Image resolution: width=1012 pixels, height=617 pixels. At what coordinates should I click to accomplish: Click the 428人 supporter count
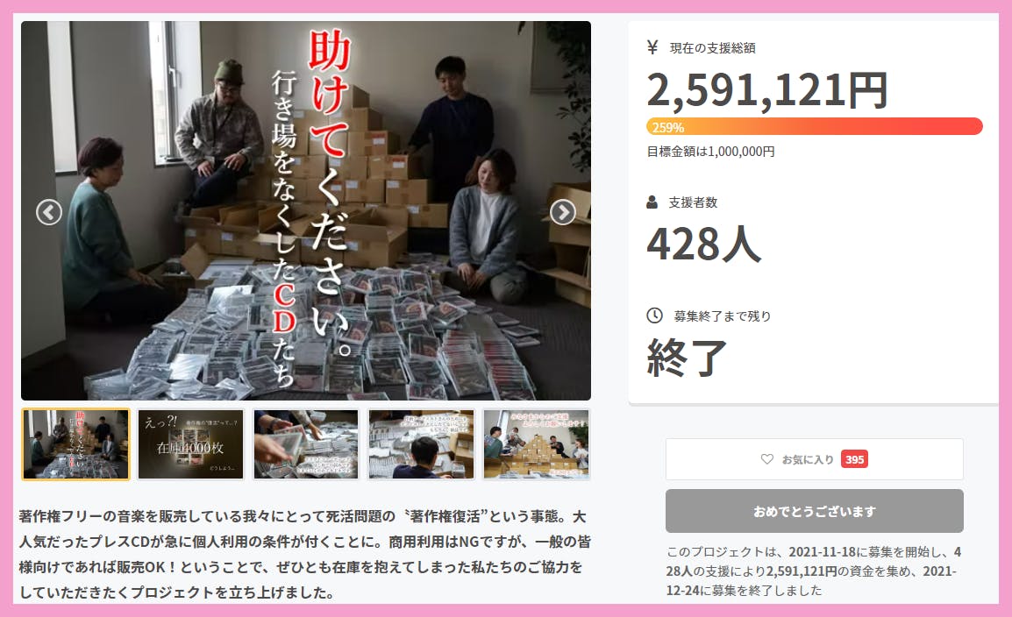704,244
